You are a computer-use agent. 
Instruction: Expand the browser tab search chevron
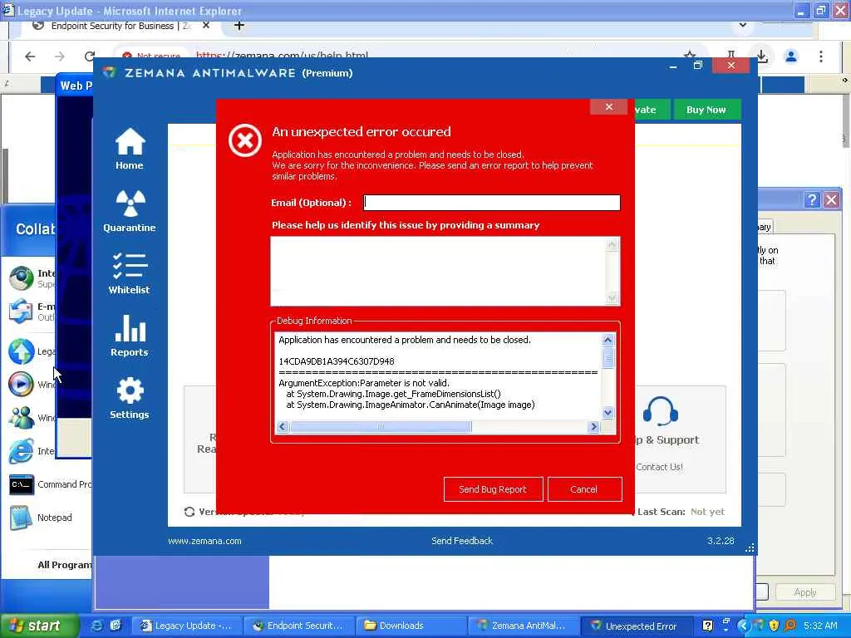coord(742,25)
